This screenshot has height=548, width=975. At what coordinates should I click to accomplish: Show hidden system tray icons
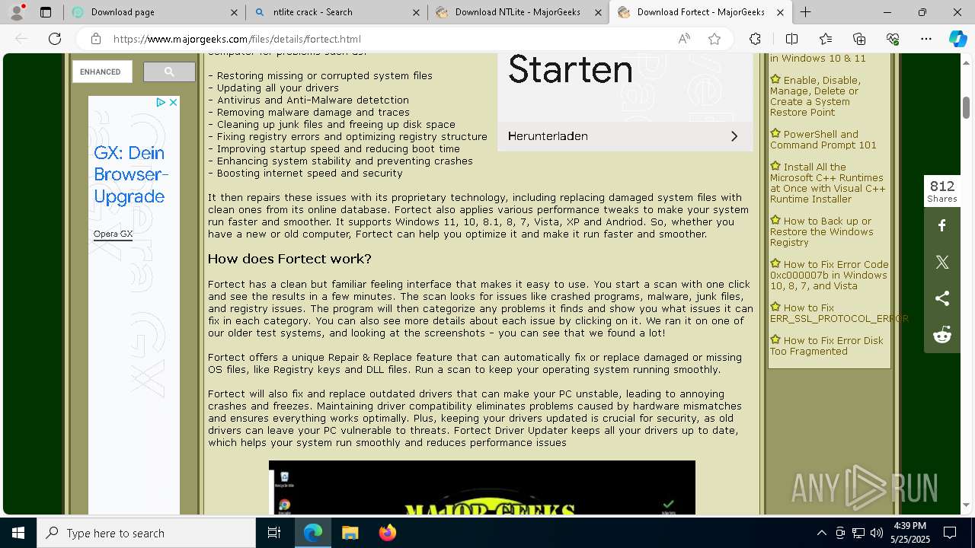(x=821, y=533)
